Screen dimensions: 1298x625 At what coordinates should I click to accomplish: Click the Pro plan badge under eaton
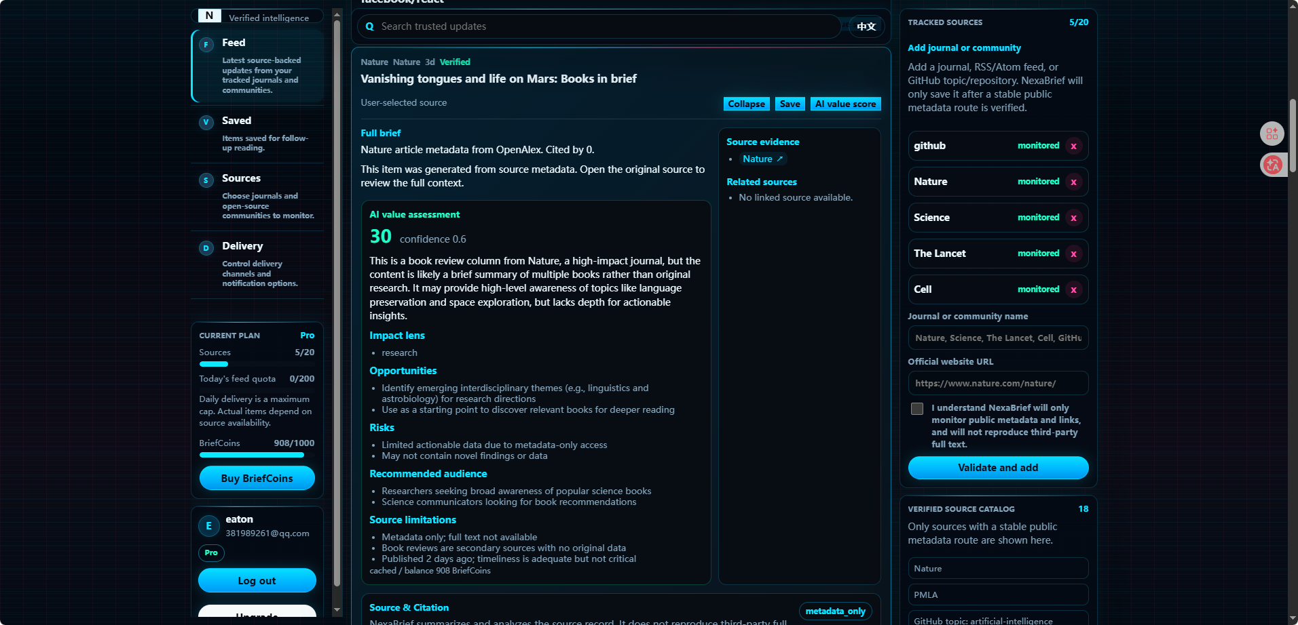click(211, 552)
